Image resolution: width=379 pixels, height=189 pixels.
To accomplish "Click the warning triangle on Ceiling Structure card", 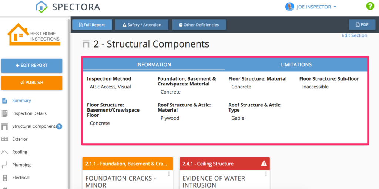I will [x=264, y=164].
